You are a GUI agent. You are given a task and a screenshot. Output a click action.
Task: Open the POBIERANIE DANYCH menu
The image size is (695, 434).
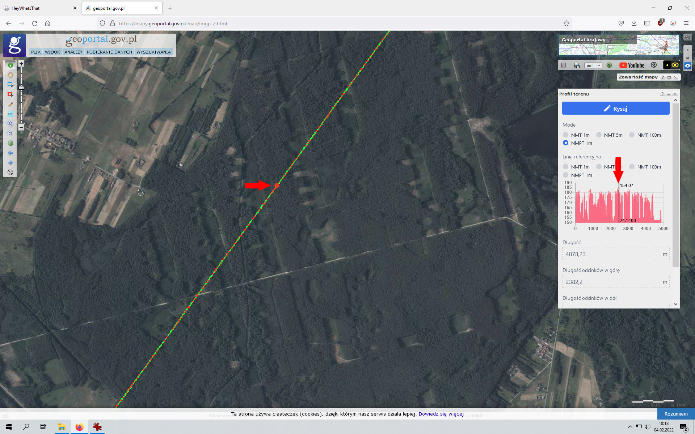pyautogui.click(x=109, y=52)
